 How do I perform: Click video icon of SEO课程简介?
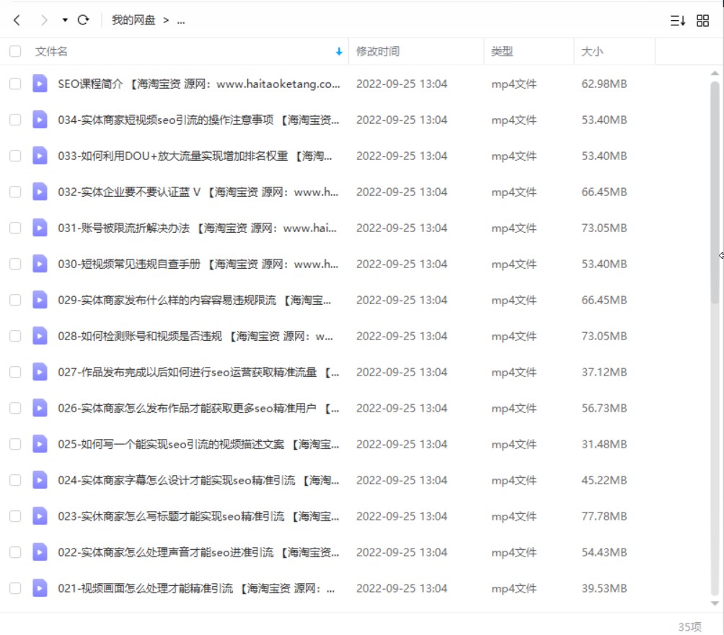point(40,84)
